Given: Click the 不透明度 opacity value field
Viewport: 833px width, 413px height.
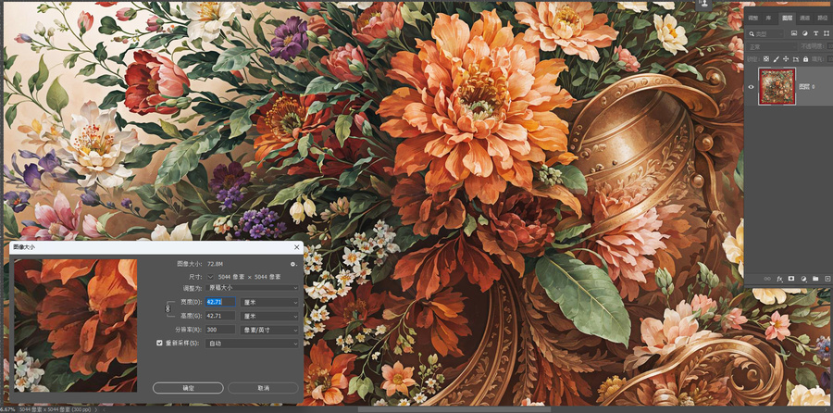Looking at the screenshot, I should coord(830,47).
